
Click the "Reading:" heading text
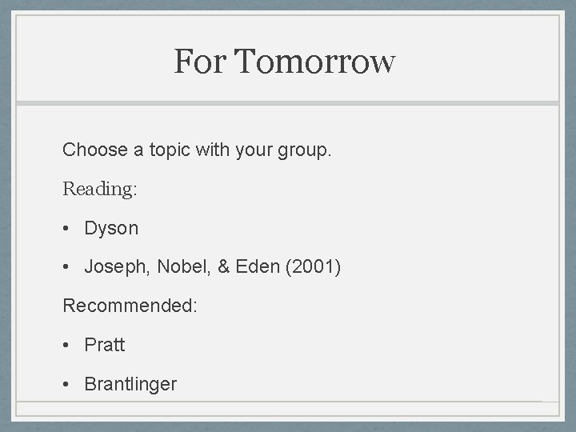tap(100, 189)
